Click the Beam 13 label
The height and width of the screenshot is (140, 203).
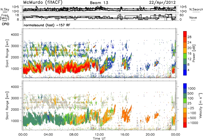tap(99, 3)
